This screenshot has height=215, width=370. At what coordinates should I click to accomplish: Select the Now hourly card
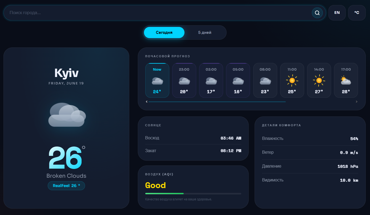click(x=157, y=80)
